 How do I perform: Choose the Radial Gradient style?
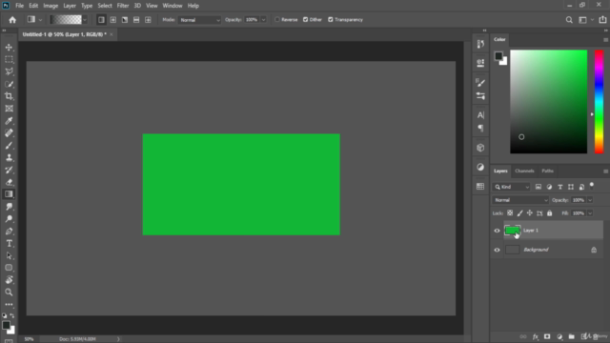tap(112, 20)
